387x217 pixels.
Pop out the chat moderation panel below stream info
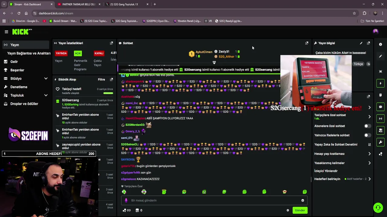368,97
